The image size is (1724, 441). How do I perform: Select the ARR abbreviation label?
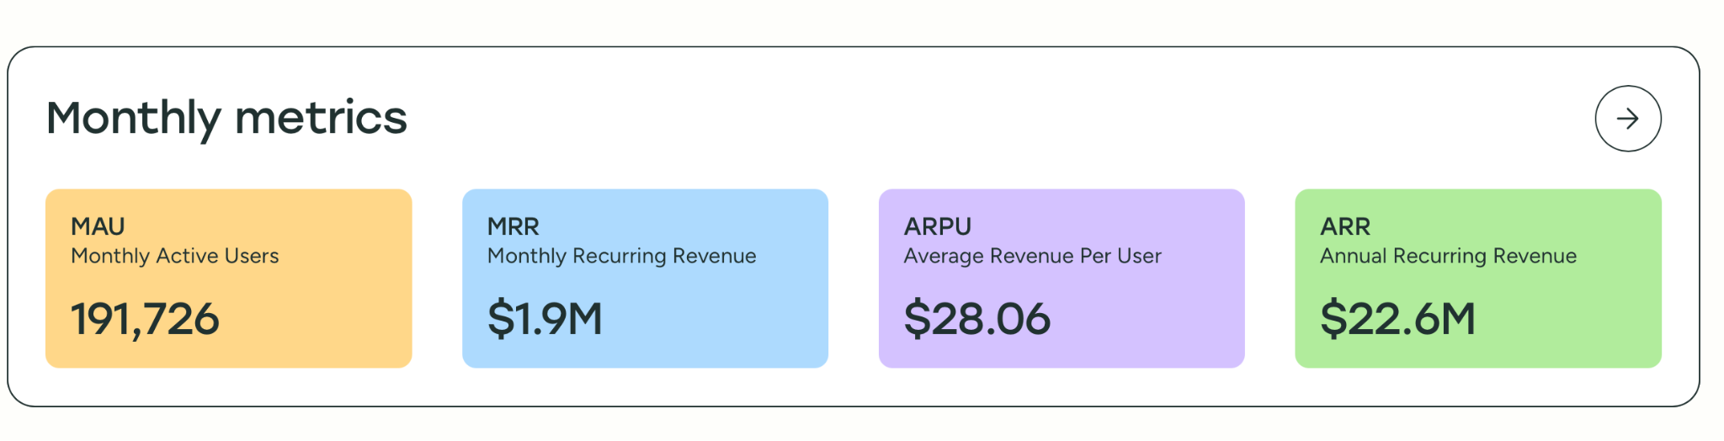coord(1345,226)
